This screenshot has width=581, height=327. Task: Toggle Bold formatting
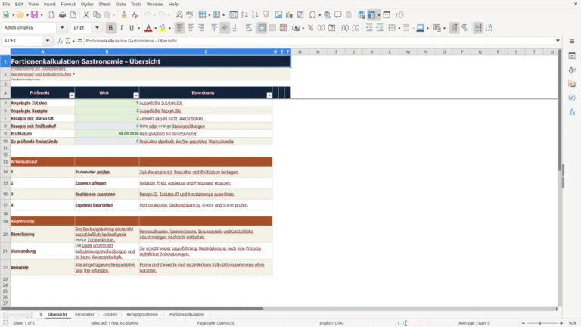110,28
